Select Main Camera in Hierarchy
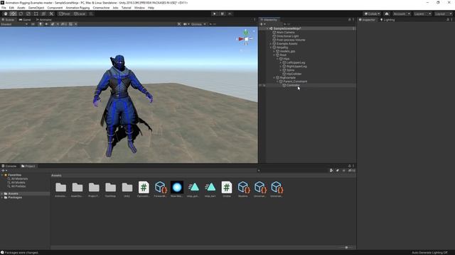455x255 pixels. (x=285, y=33)
